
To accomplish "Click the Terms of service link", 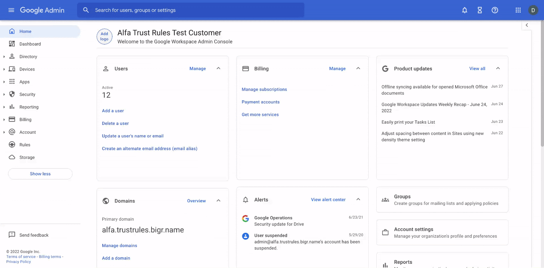I will point(21,257).
